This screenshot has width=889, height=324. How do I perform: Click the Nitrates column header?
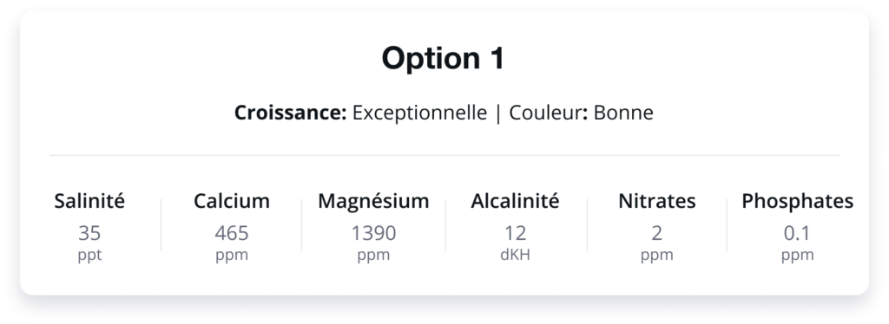click(x=657, y=201)
